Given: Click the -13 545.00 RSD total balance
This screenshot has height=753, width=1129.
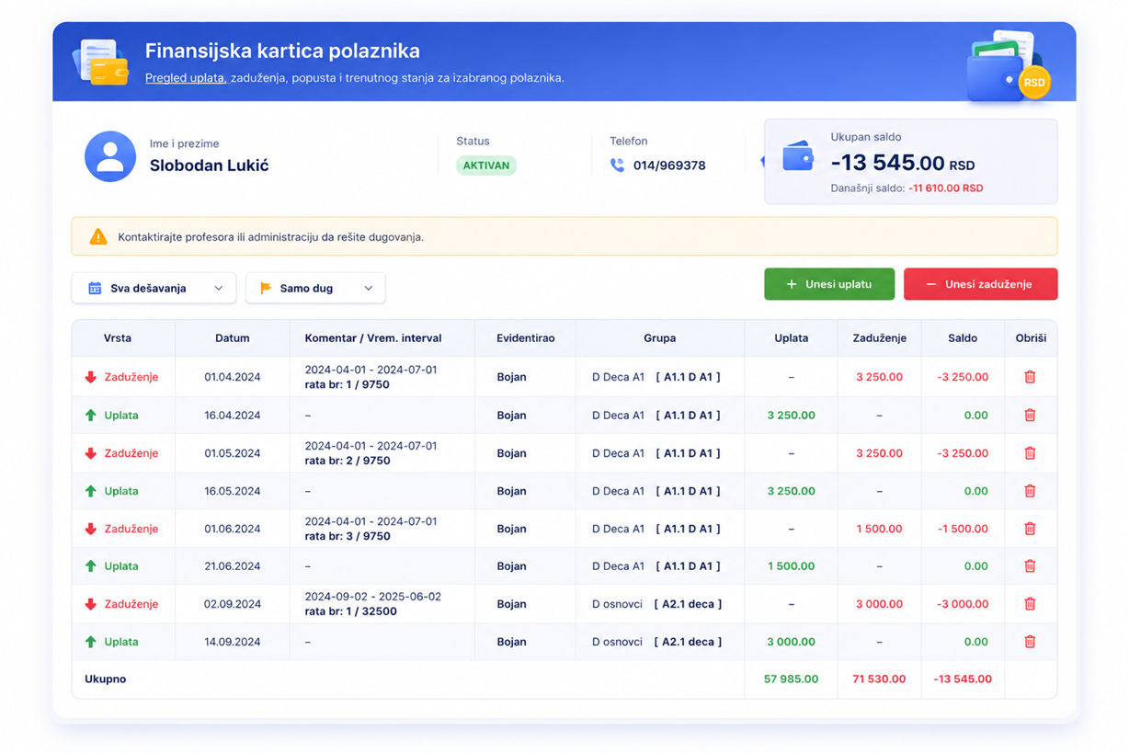Looking at the screenshot, I should point(903,163).
